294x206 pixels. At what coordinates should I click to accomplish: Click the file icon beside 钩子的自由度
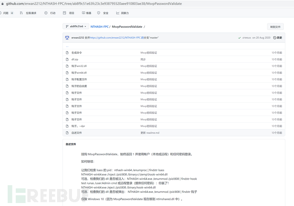[67, 86]
